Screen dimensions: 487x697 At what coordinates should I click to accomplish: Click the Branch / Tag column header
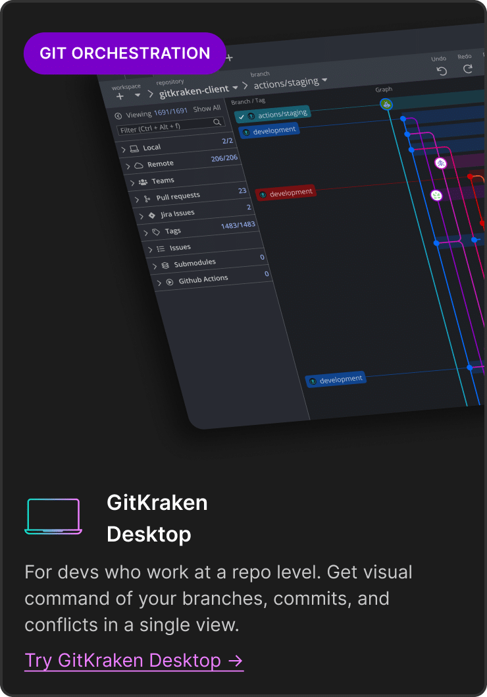tap(248, 101)
